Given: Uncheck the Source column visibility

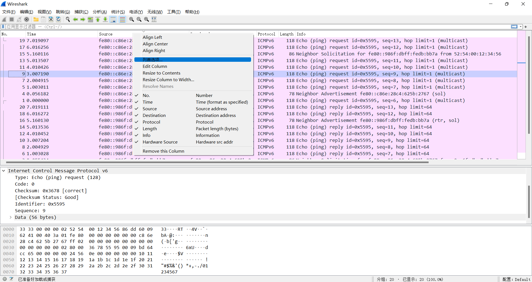Looking at the screenshot, I should pyautogui.click(x=193, y=109).
